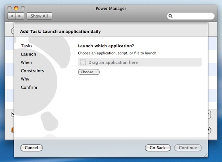This screenshot has width=222, height=162.
Task: Go to the When step
Action: point(26,62)
